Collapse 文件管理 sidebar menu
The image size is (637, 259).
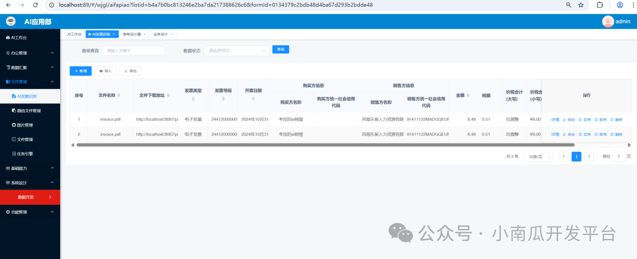(x=30, y=81)
